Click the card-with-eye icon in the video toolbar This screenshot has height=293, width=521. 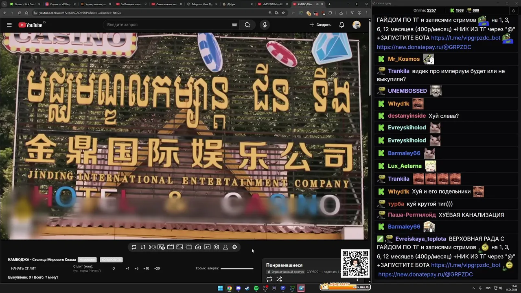coord(161,247)
